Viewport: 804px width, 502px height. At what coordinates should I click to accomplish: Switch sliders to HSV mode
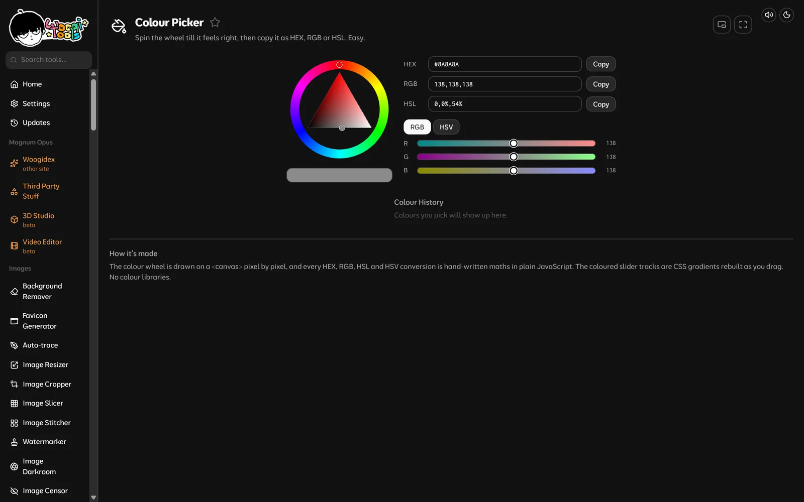coord(446,127)
